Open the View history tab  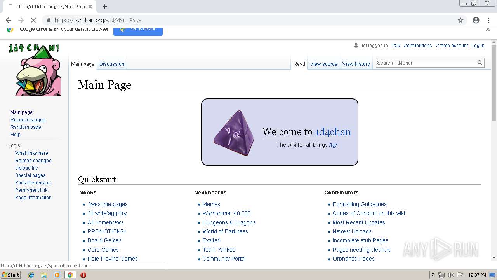tap(356, 64)
